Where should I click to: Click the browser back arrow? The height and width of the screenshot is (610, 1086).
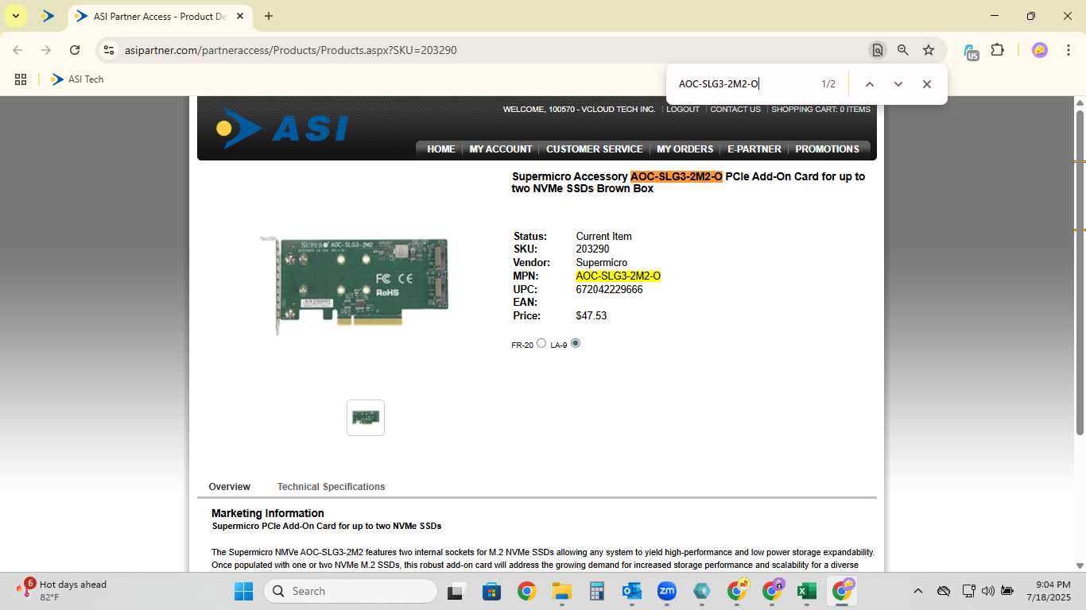coord(17,50)
